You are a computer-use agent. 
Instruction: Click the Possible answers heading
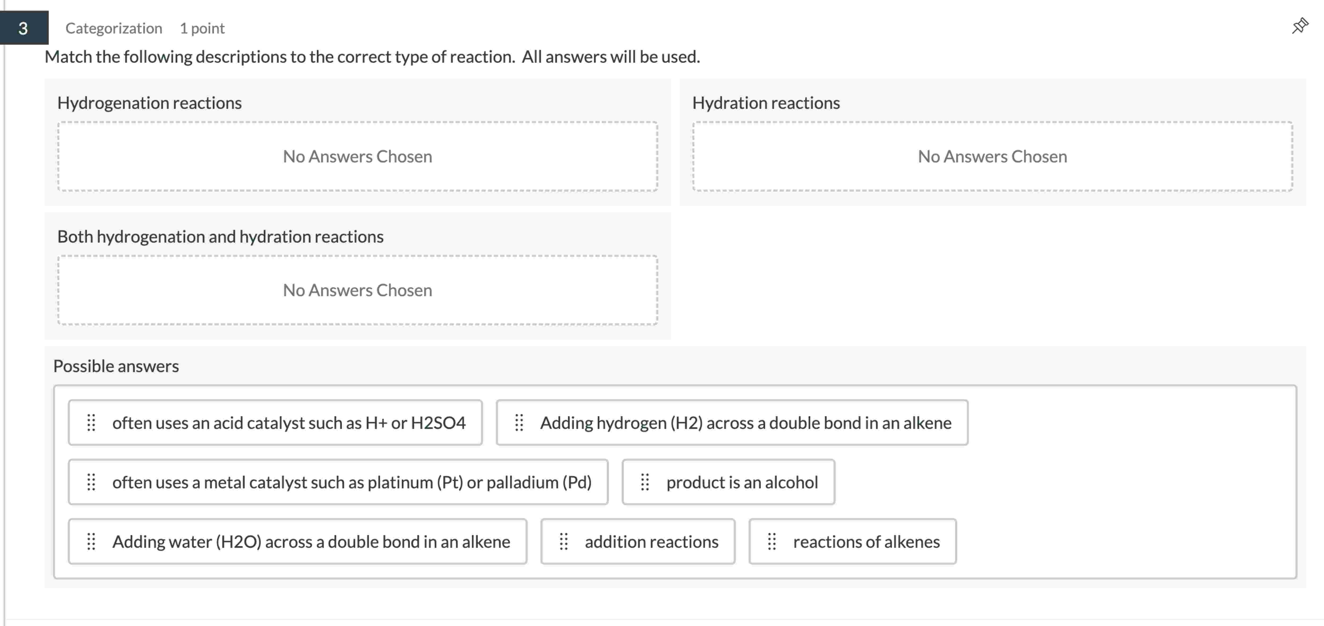click(x=116, y=366)
